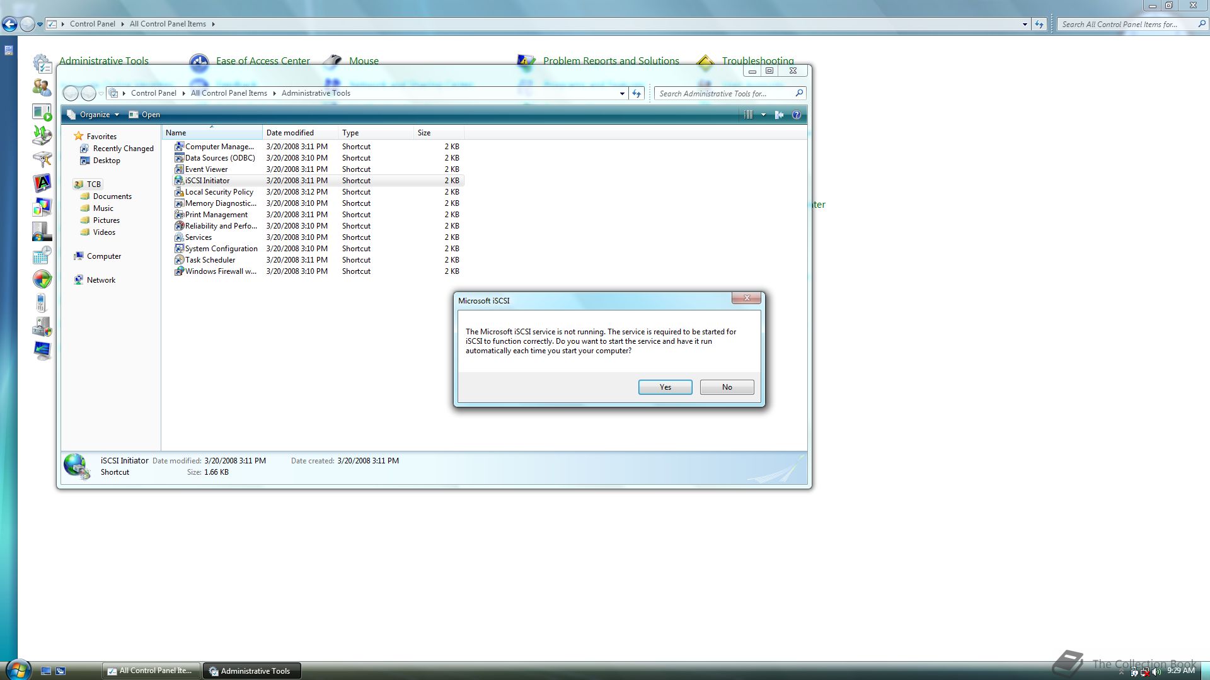Open the volume tray icon
1210x680 pixels.
[1155, 672]
